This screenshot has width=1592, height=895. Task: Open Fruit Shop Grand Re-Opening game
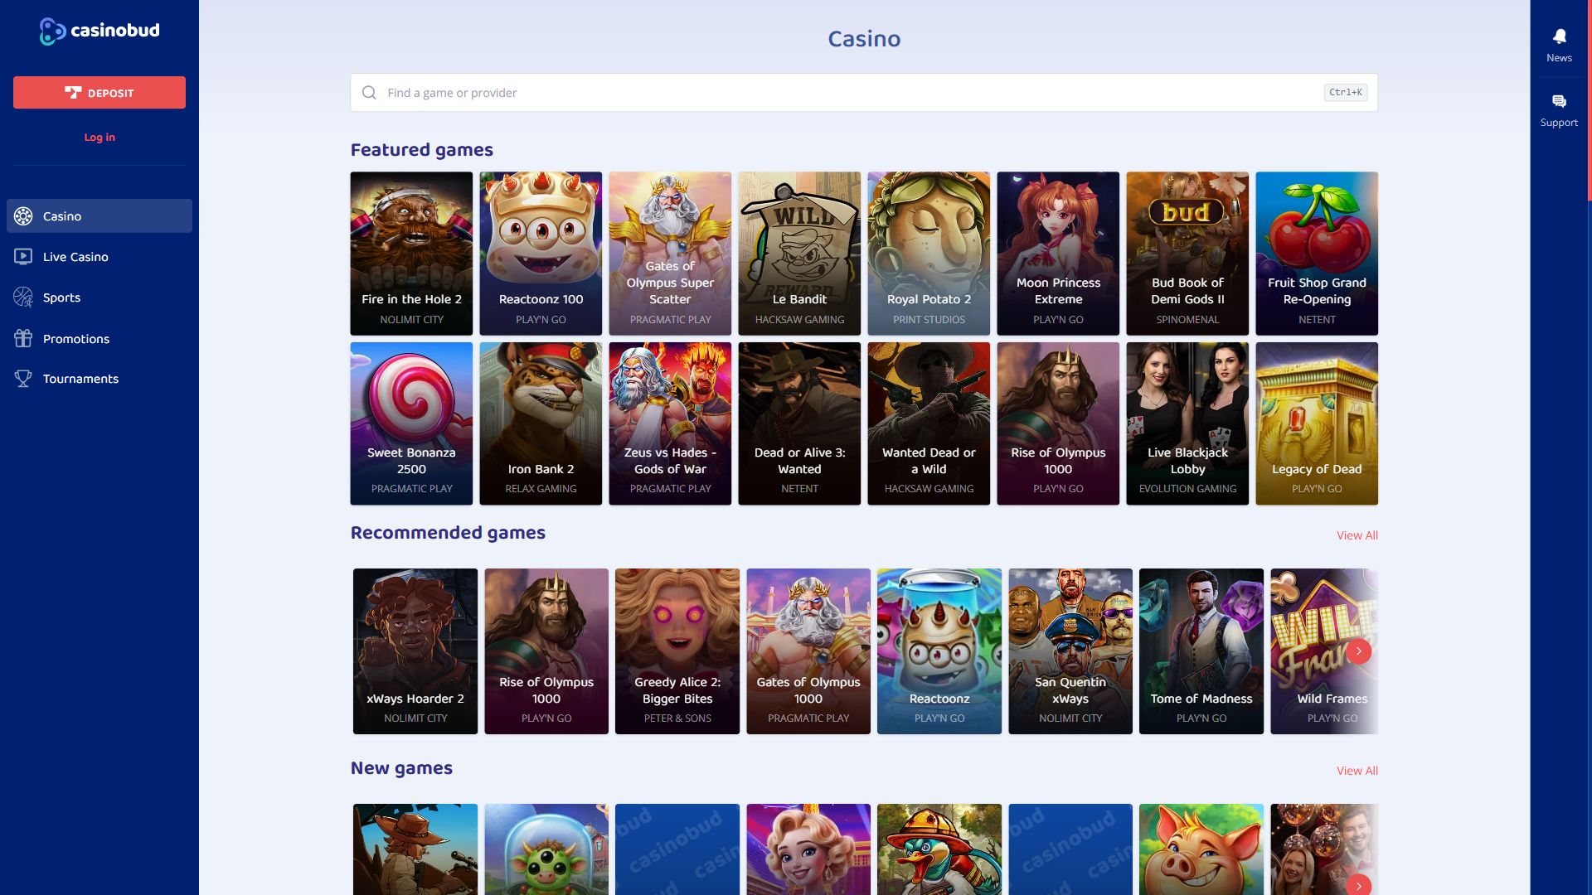click(x=1317, y=254)
